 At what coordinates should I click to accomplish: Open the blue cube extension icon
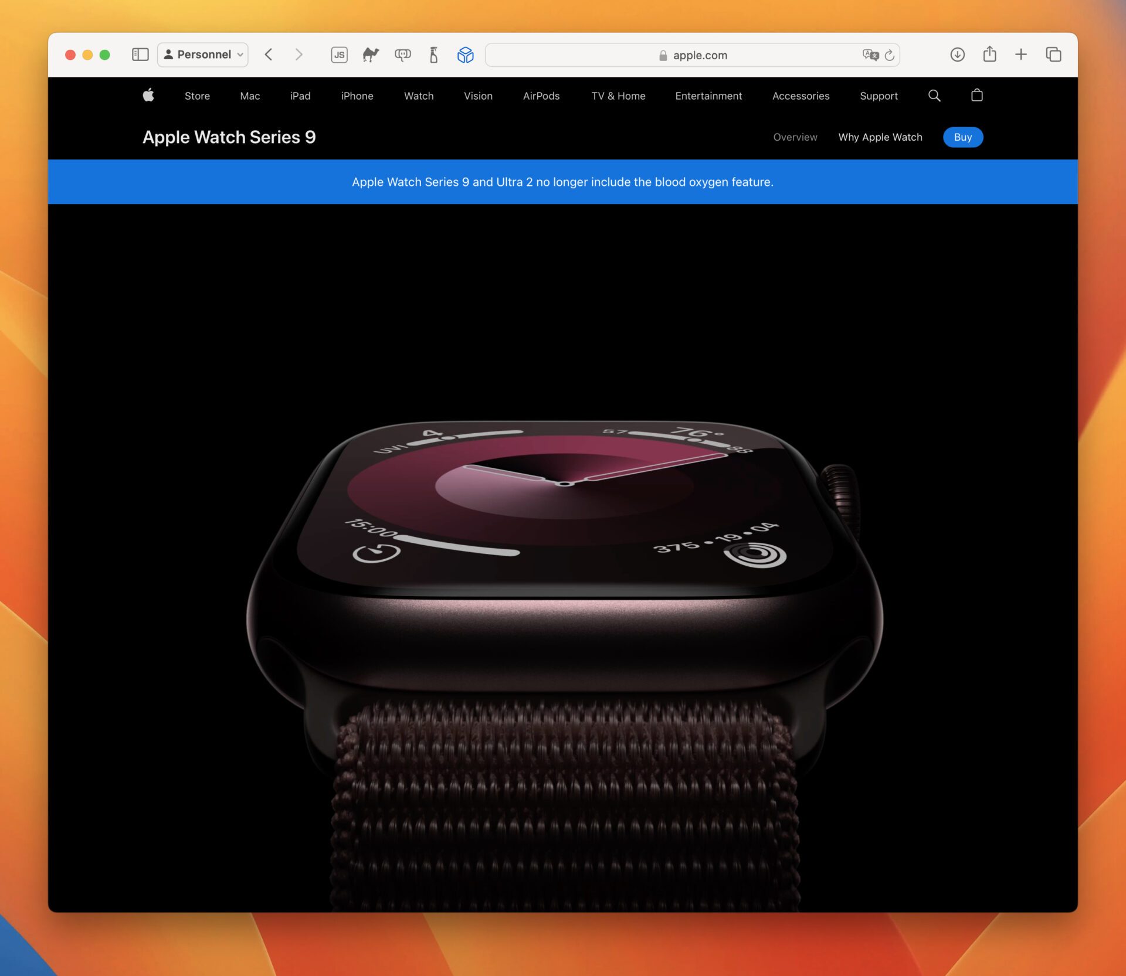466,55
